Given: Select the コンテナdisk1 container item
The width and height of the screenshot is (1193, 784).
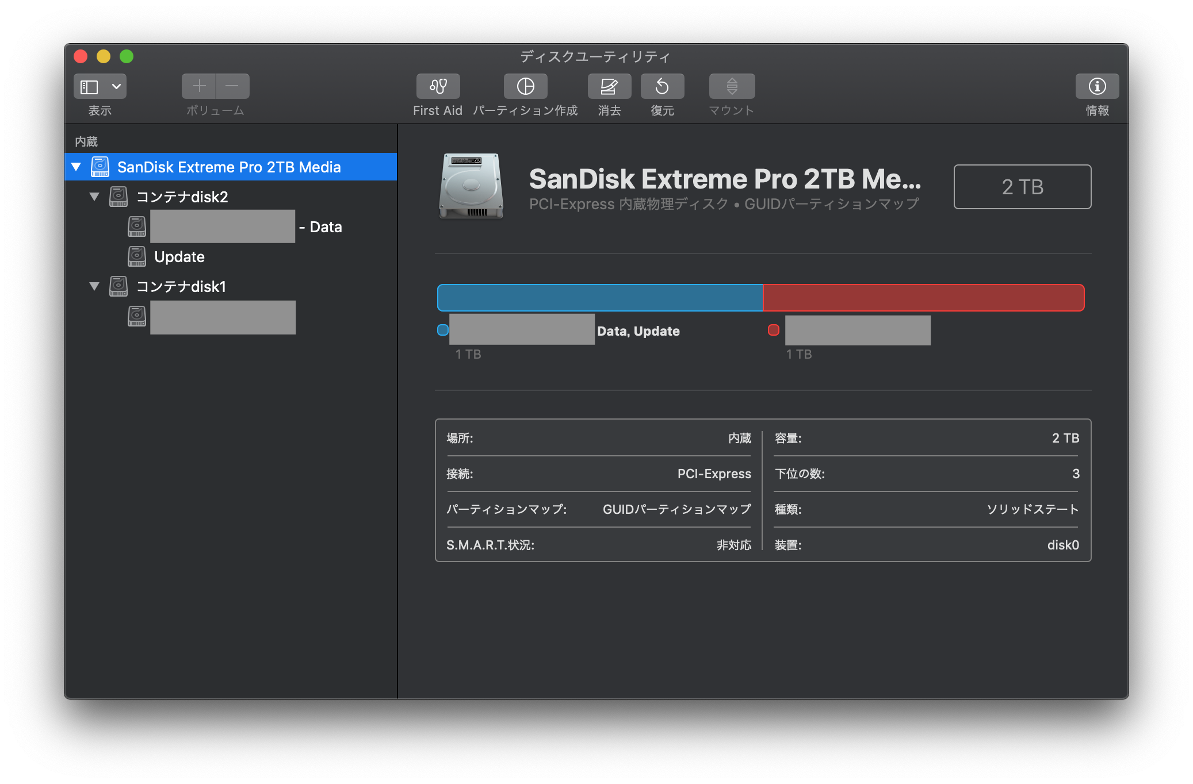Looking at the screenshot, I should 181,287.
